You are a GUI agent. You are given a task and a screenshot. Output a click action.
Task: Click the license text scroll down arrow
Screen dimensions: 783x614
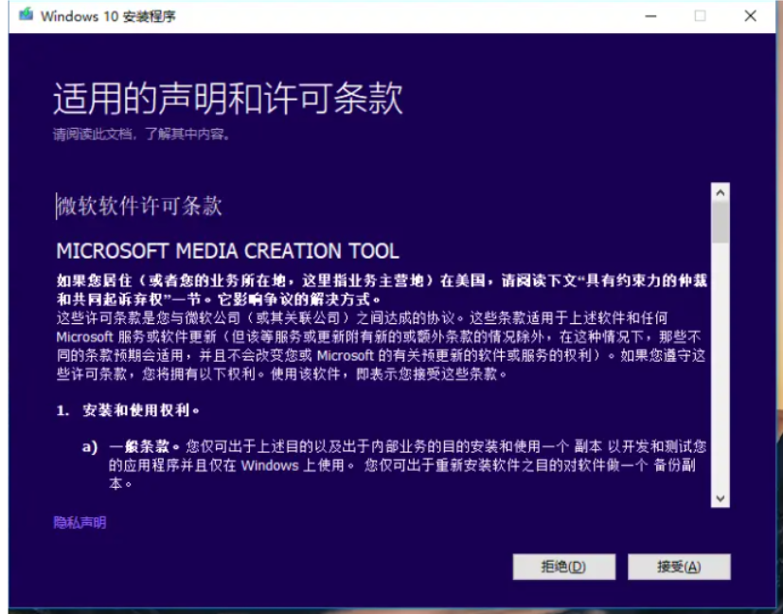[x=721, y=498]
